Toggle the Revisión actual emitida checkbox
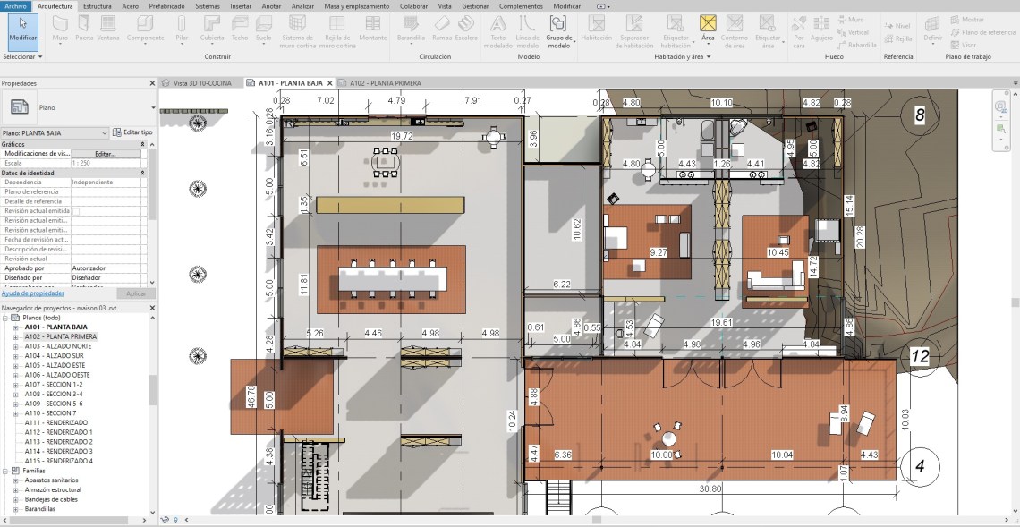Image resolution: width=1020 pixels, height=527 pixels. click(76, 211)
